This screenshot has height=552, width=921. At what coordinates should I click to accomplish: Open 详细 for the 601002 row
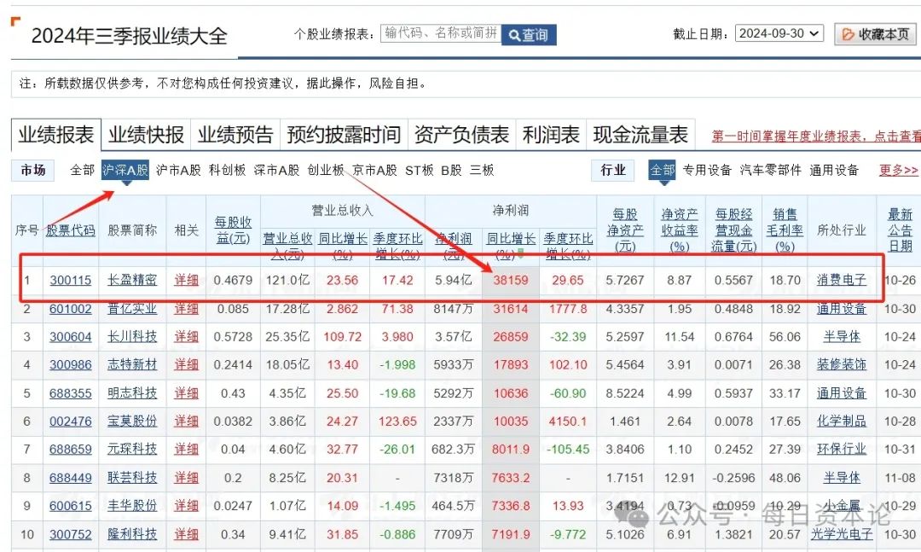coord(186,309)
